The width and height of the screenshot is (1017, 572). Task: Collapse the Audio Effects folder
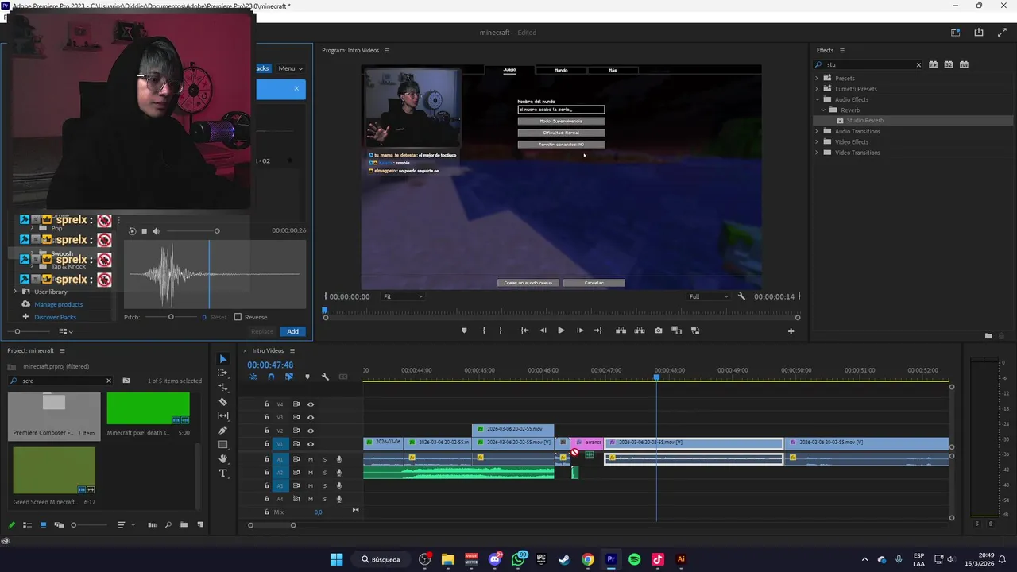click(816, 99)
